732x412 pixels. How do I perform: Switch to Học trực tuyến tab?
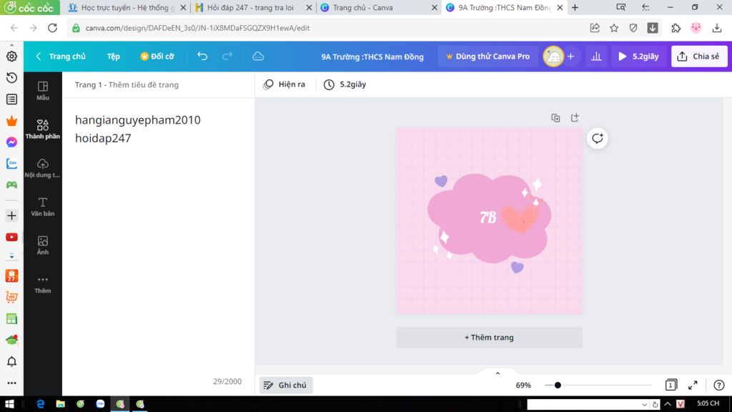(x=127, y=7)
